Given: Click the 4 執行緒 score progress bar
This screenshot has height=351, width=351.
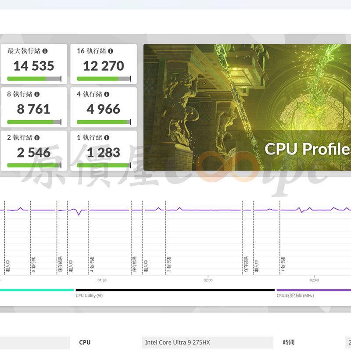Looking at the screenshot, I should tap(104, 122).
